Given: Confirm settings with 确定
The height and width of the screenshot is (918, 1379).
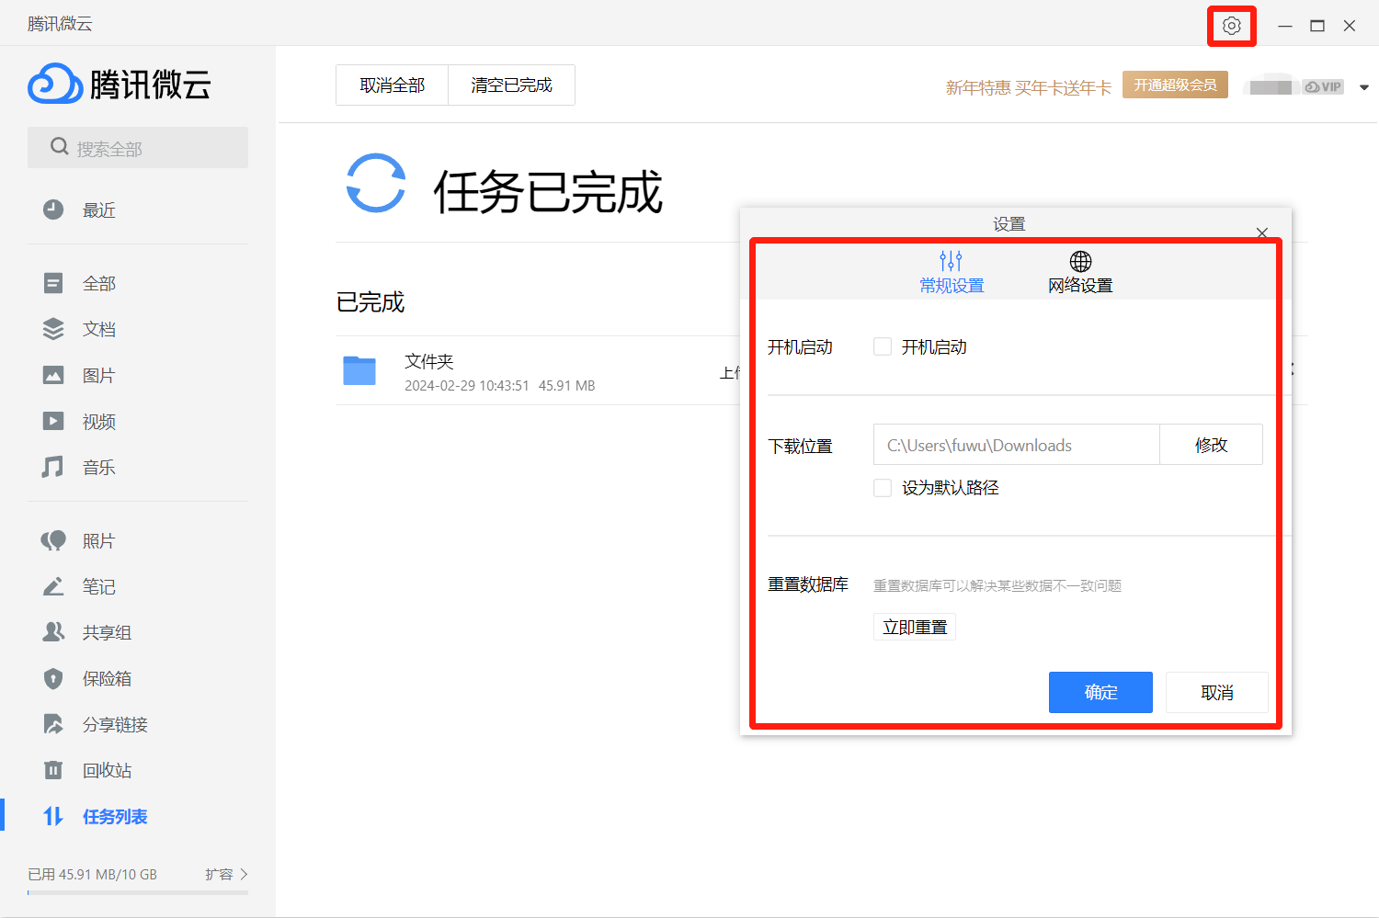Looking at the screenshot, I should coord(1100,692).
